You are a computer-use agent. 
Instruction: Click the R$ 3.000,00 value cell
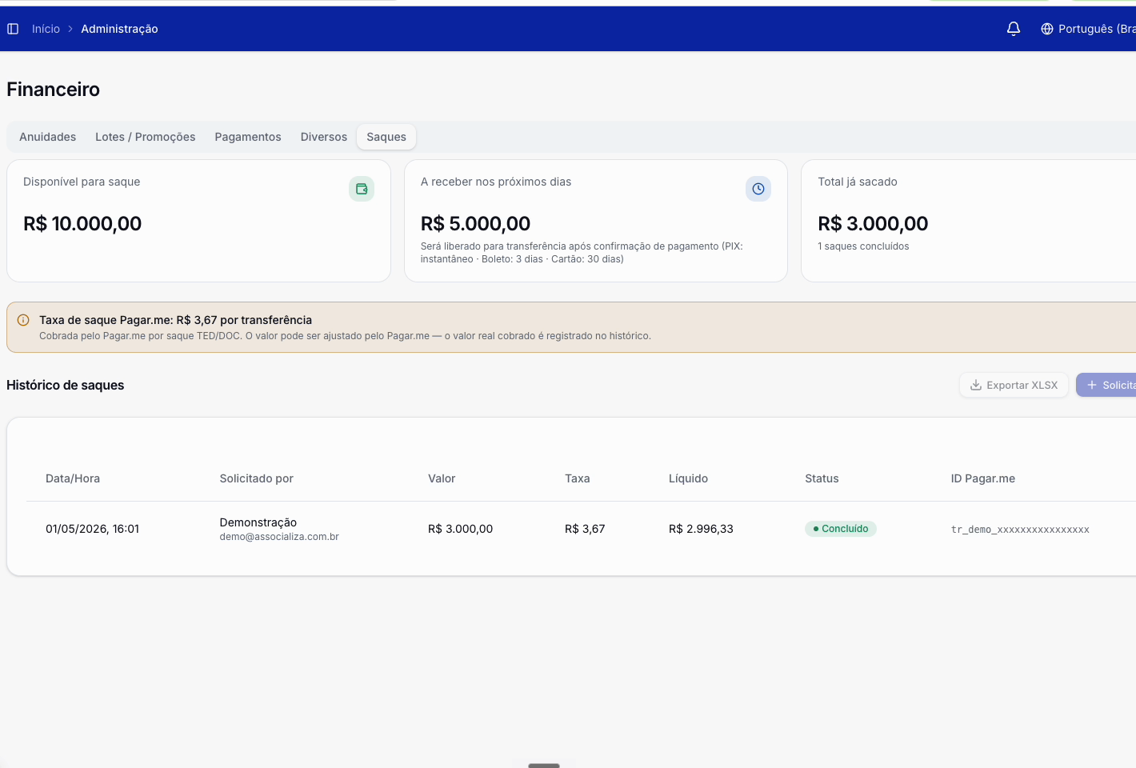pos(460,529)
